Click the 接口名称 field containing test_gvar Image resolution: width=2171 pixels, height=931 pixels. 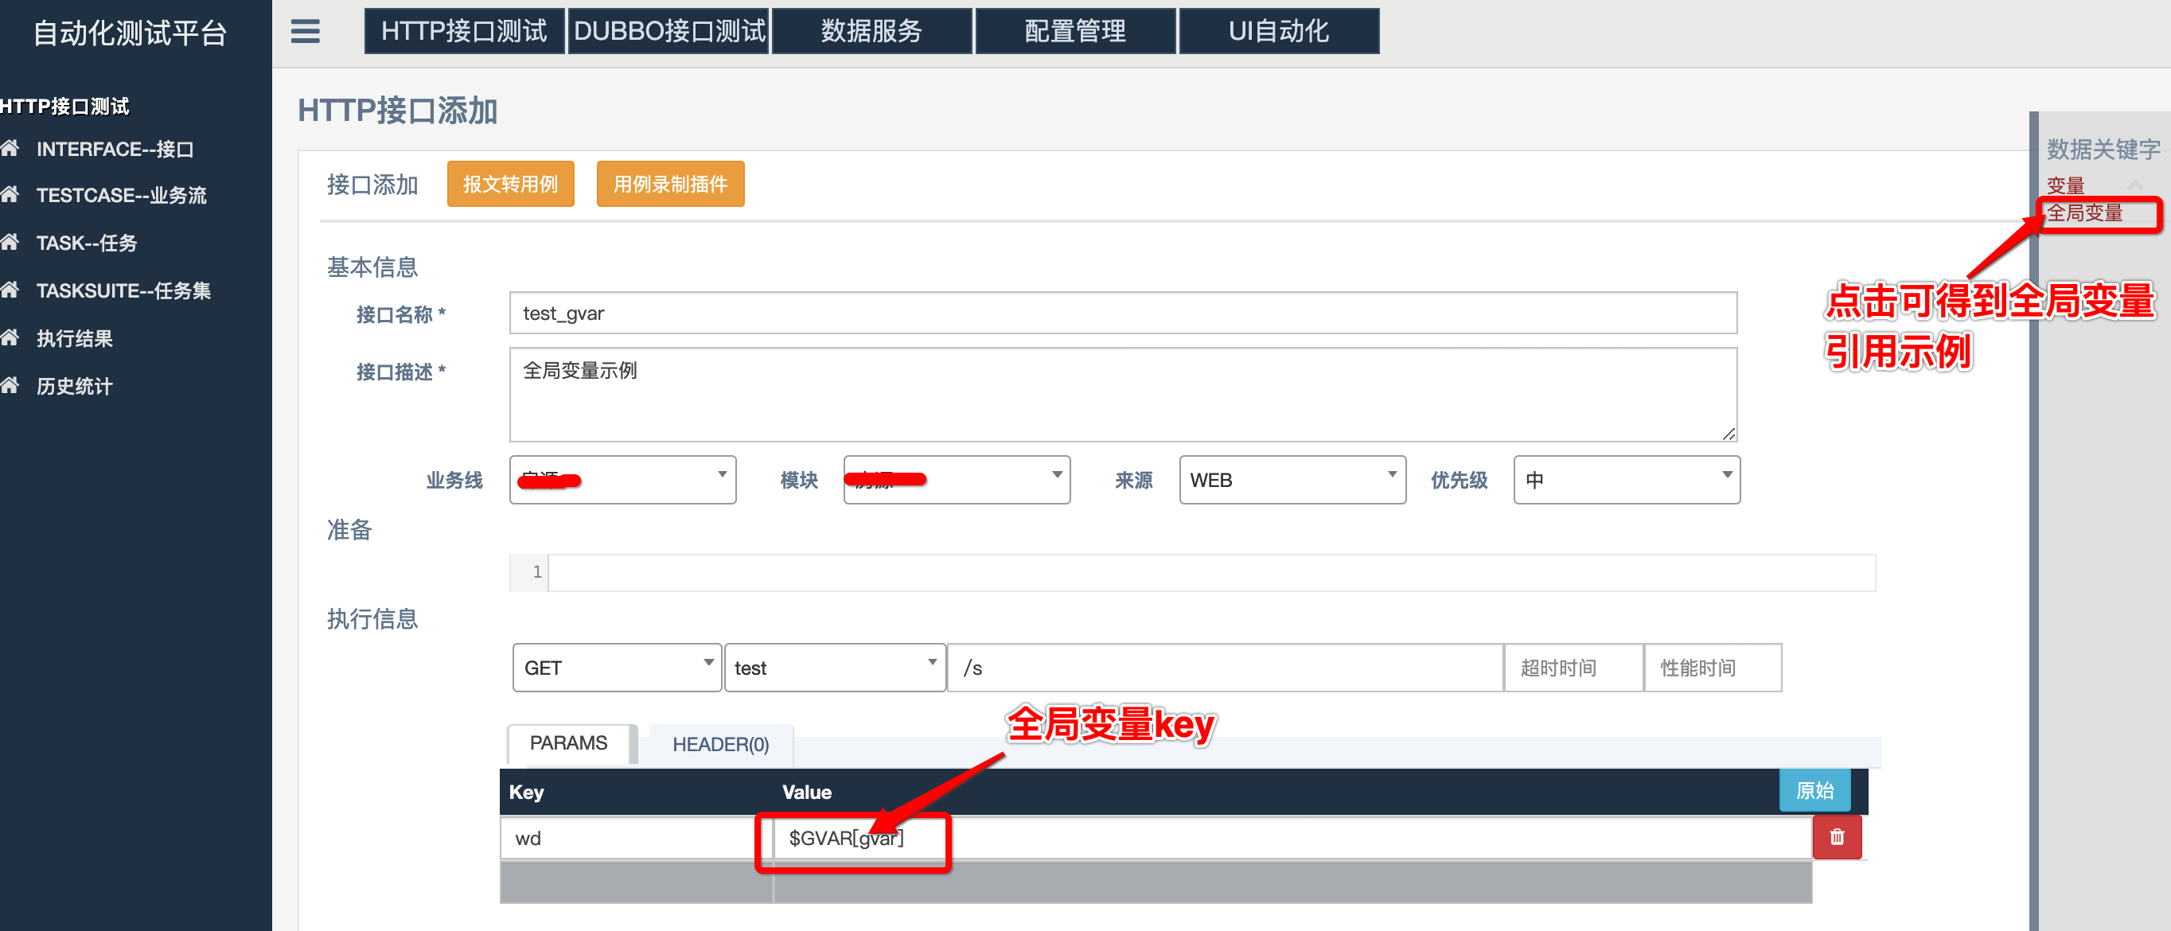[1124, 314]
